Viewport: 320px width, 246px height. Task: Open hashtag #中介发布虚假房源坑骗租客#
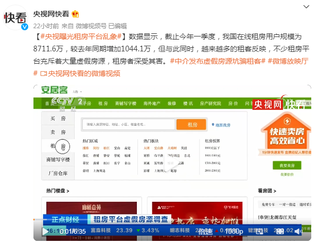(218, 61)
